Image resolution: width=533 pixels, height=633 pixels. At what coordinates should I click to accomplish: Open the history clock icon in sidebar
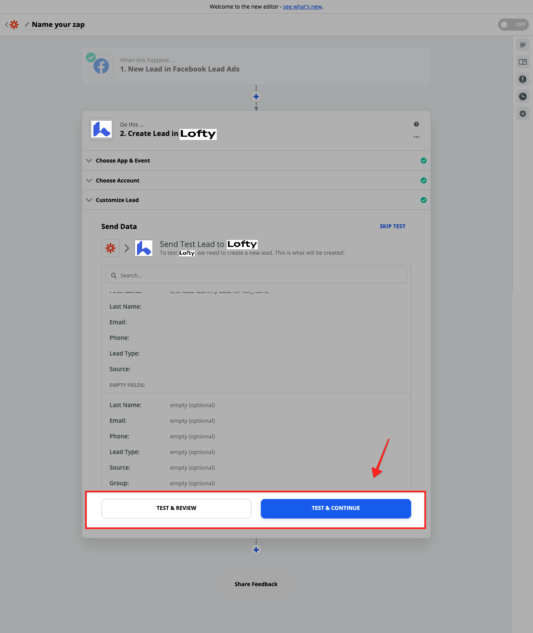pos(522,97)
